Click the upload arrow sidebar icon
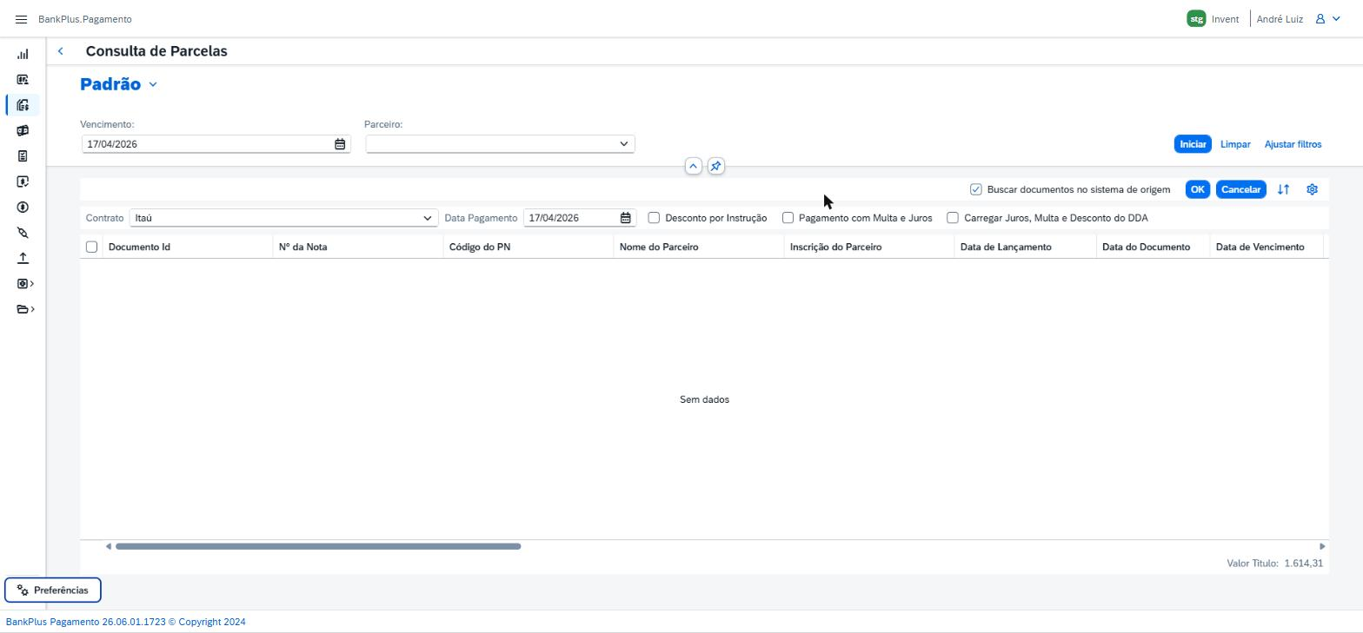The width and height of the screenshot is (1363, 633). click(x=23, y=258)
